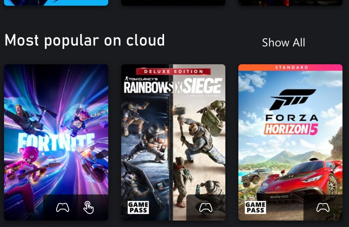The image size is (349, 227).
Task: Click the Most popular on cloud heading
Action: click(84, 40)
